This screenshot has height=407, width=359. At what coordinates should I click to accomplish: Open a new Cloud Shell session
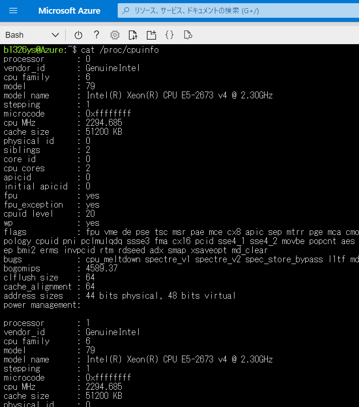coord(151,35)
